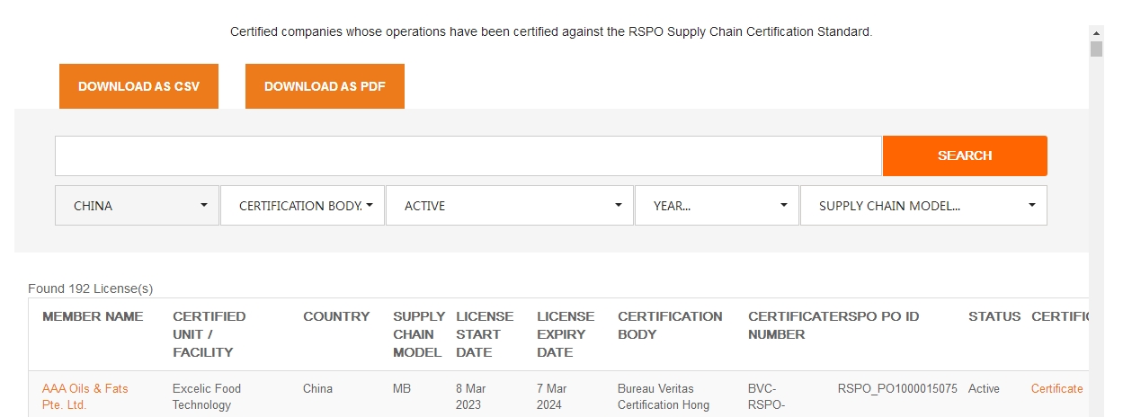Open the Active status dropdown
This screenshot has height=417, width=1123.
(x=510, y=206)
